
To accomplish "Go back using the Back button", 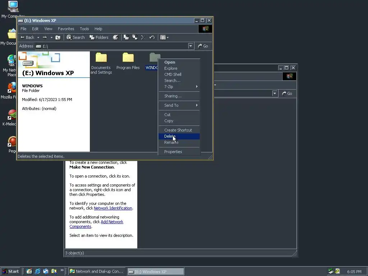I will (x=27, y=37).
